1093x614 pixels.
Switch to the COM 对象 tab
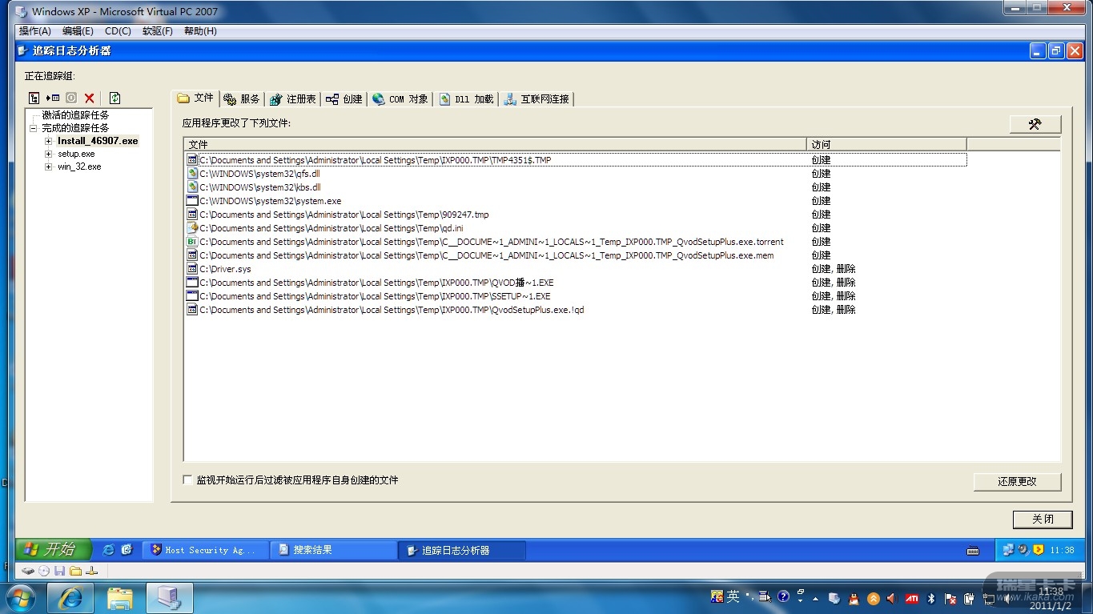400,99
